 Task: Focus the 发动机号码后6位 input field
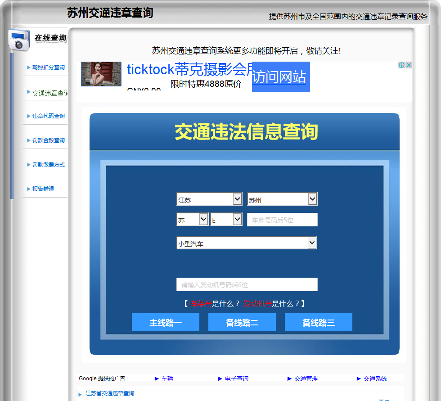pyautogui.click(x=247, y=284)
